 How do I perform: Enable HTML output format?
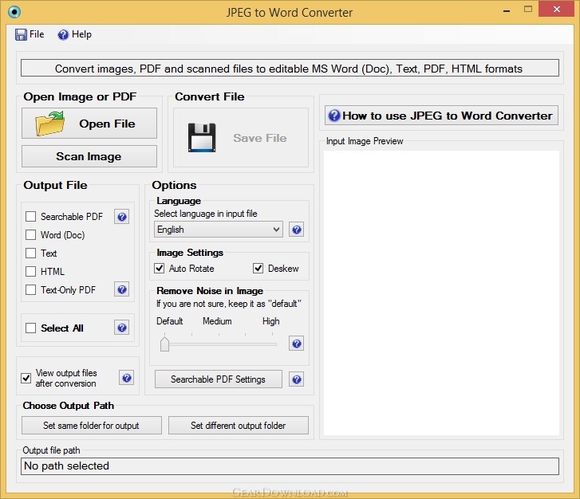[30, 271]
